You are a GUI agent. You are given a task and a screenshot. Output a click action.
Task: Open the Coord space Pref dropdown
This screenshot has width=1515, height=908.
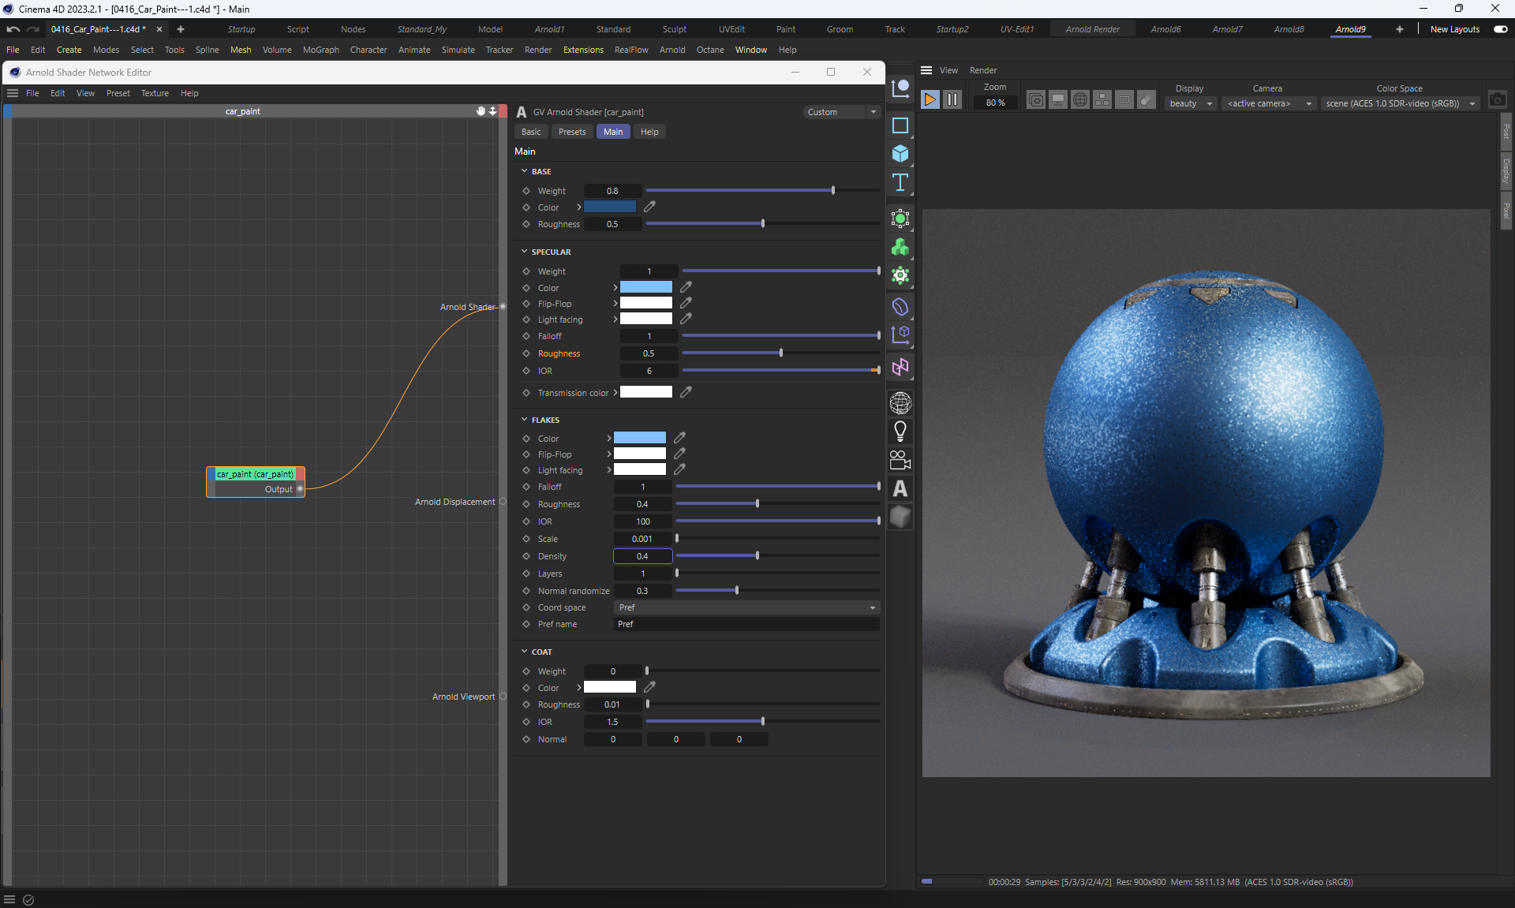click(746, 607)
